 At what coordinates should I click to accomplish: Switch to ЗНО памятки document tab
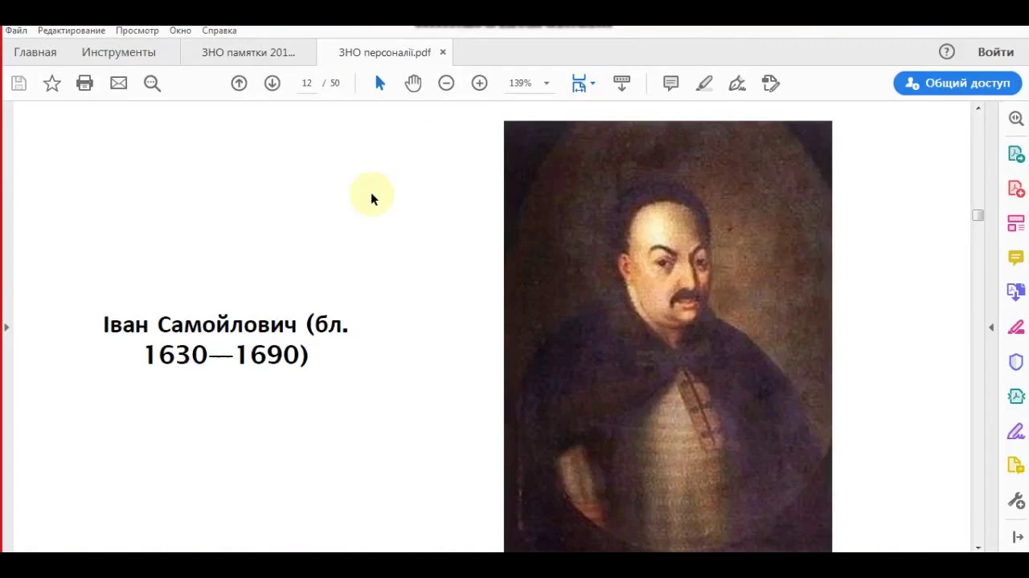pos(248,52)
